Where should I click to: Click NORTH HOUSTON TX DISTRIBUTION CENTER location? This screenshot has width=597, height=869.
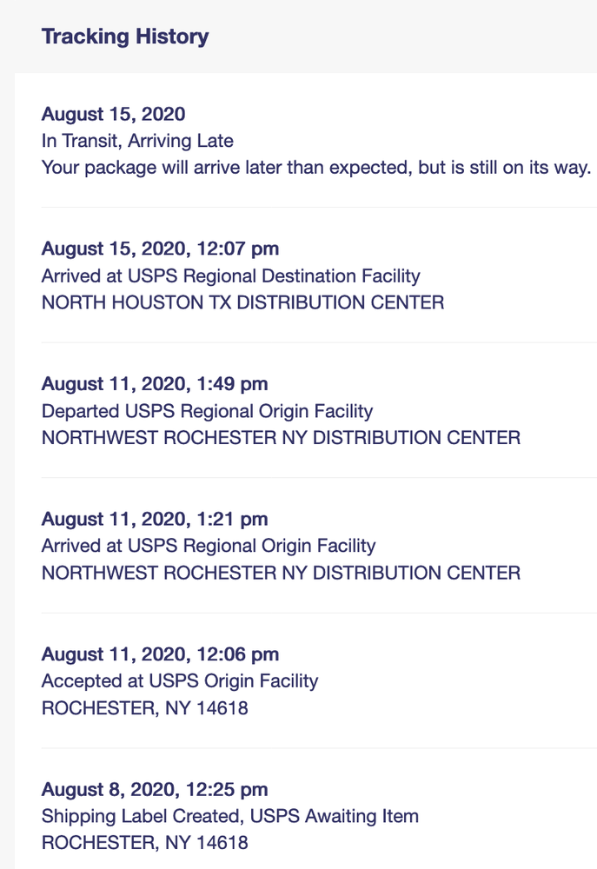click(x=242, y=302)
